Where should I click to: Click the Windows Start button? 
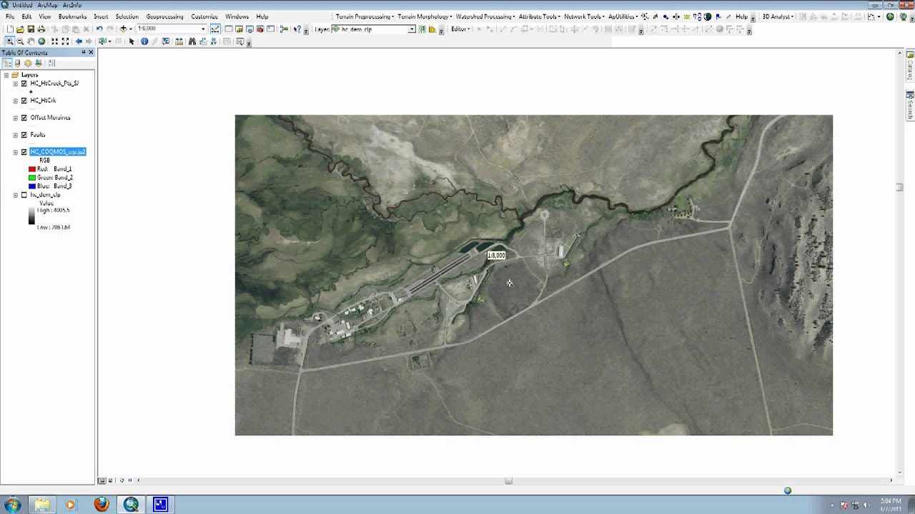(x=12, y=505)
